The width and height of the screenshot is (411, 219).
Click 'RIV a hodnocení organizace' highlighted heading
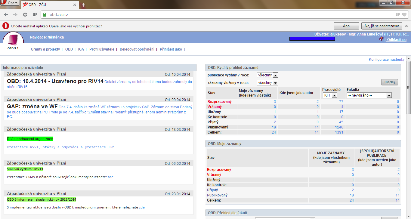point(30,139)
